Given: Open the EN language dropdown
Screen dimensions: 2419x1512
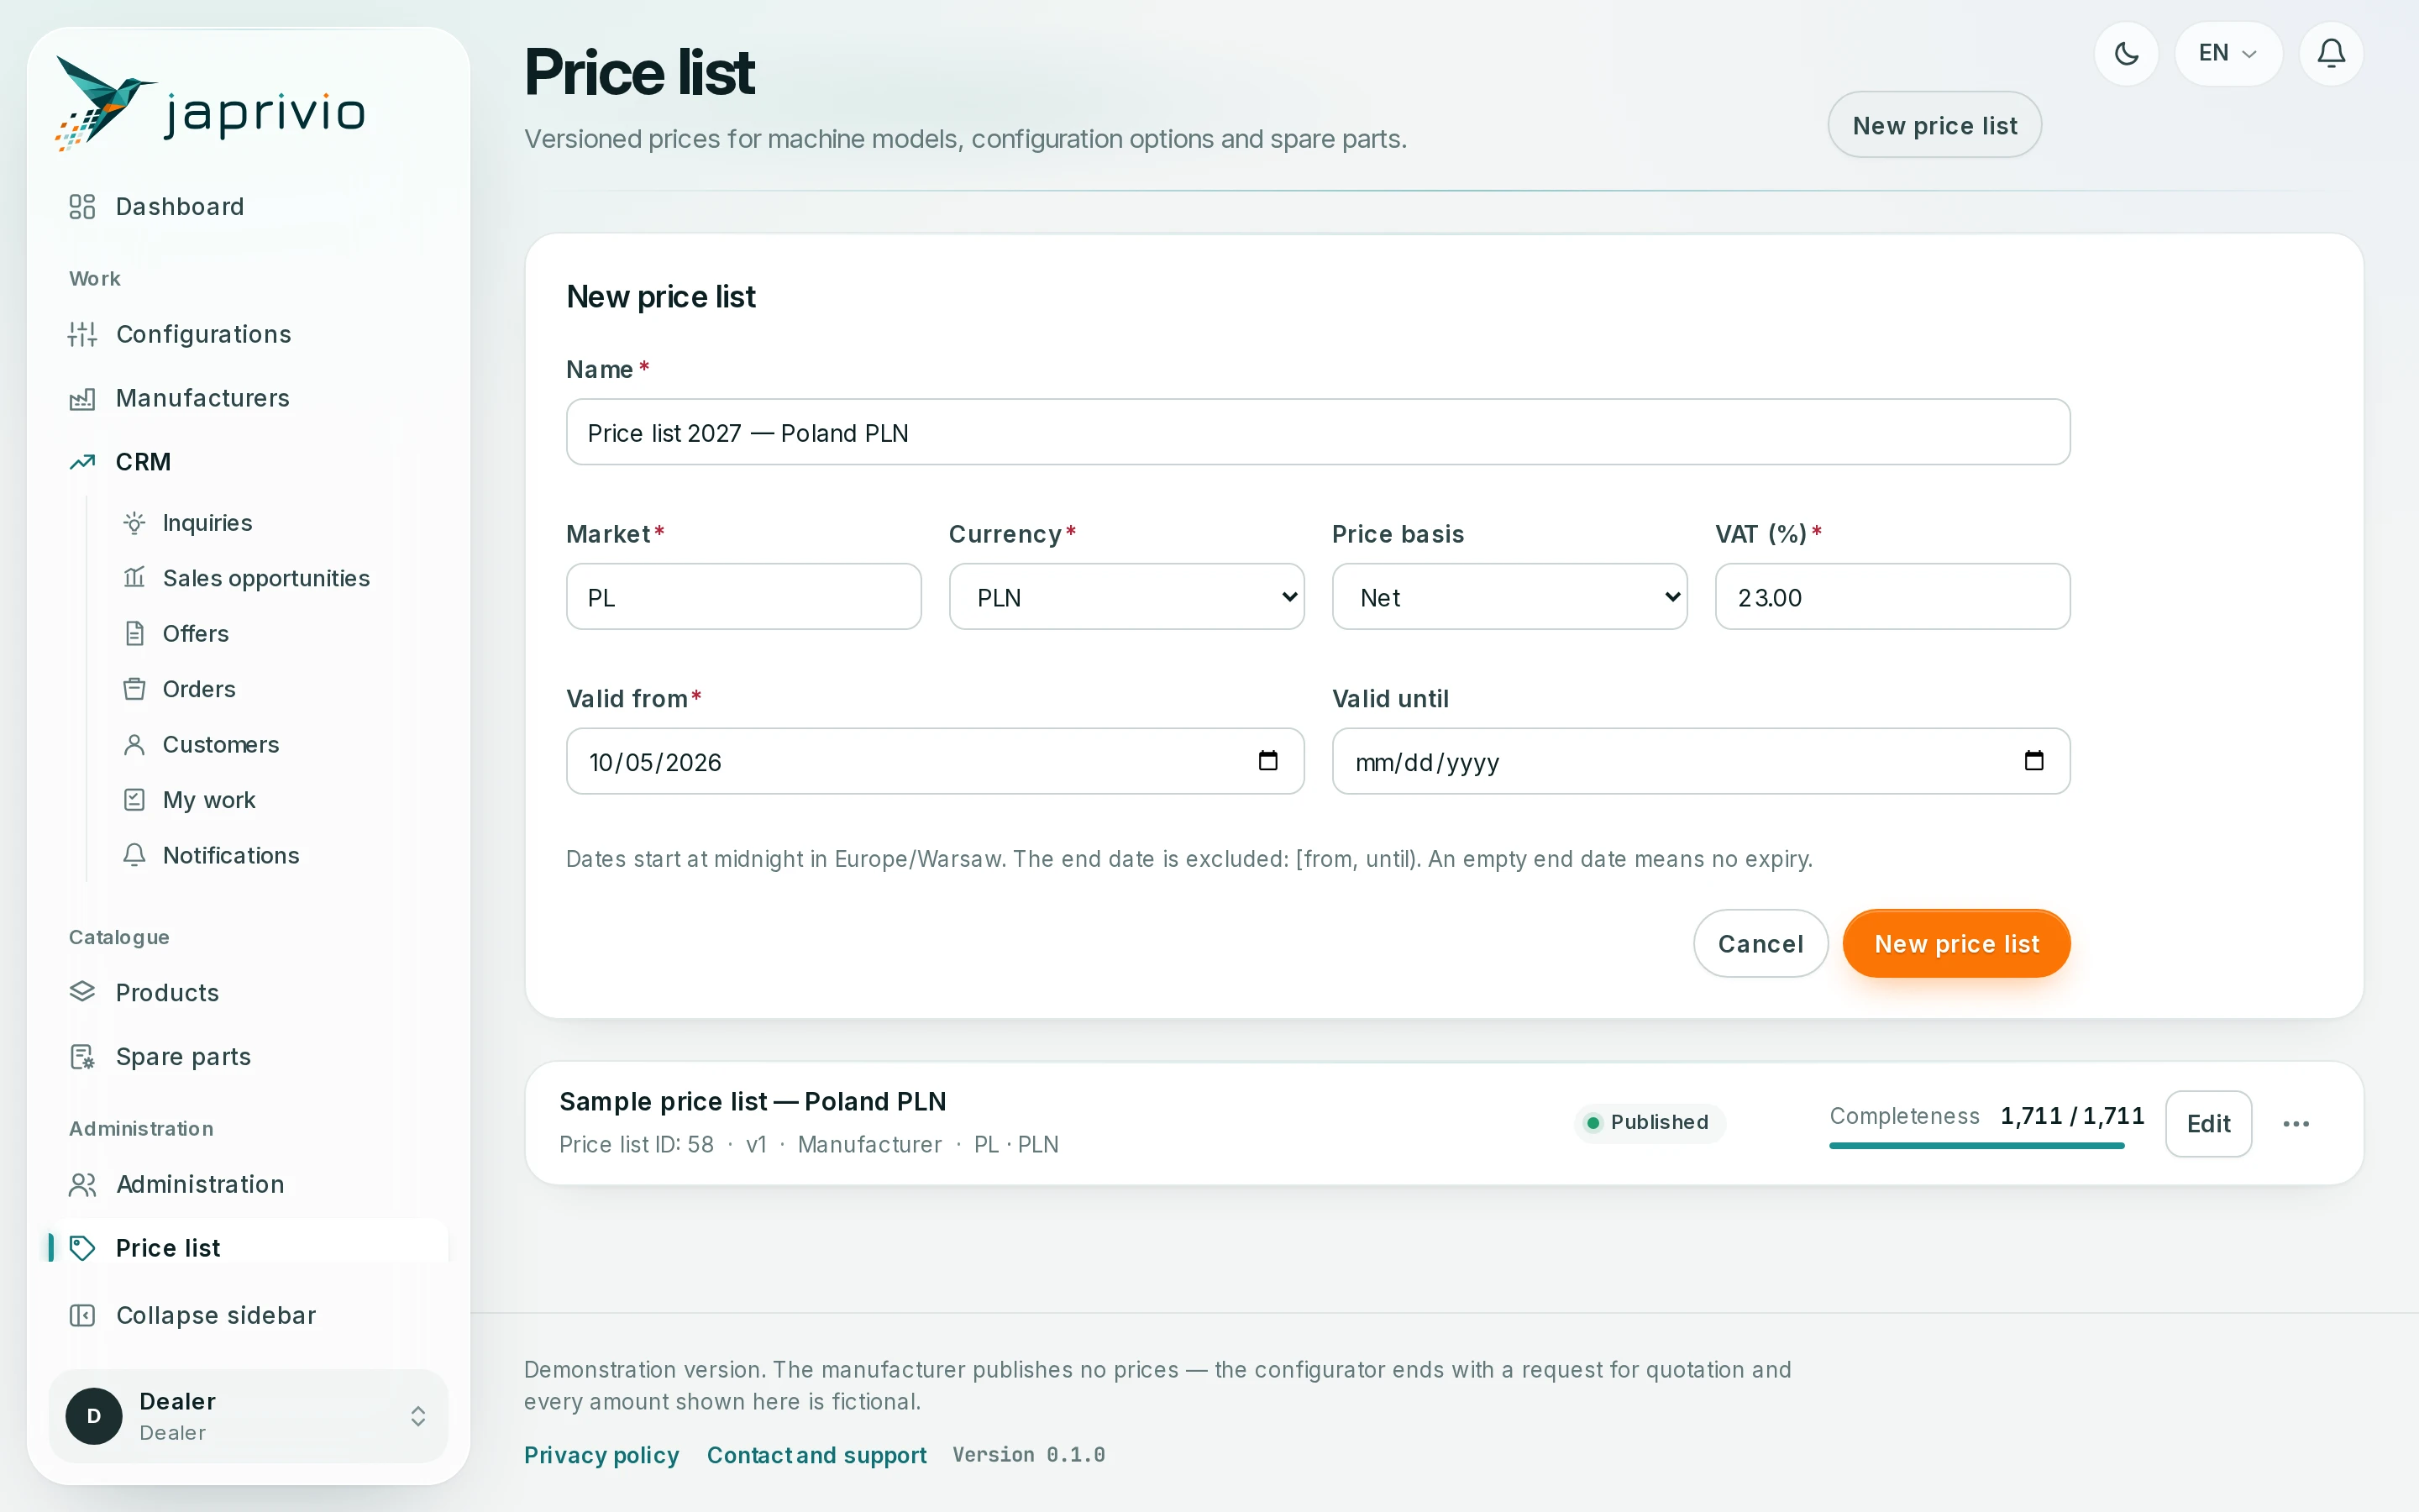Looking at the screenshot, I should point(2228,53).
